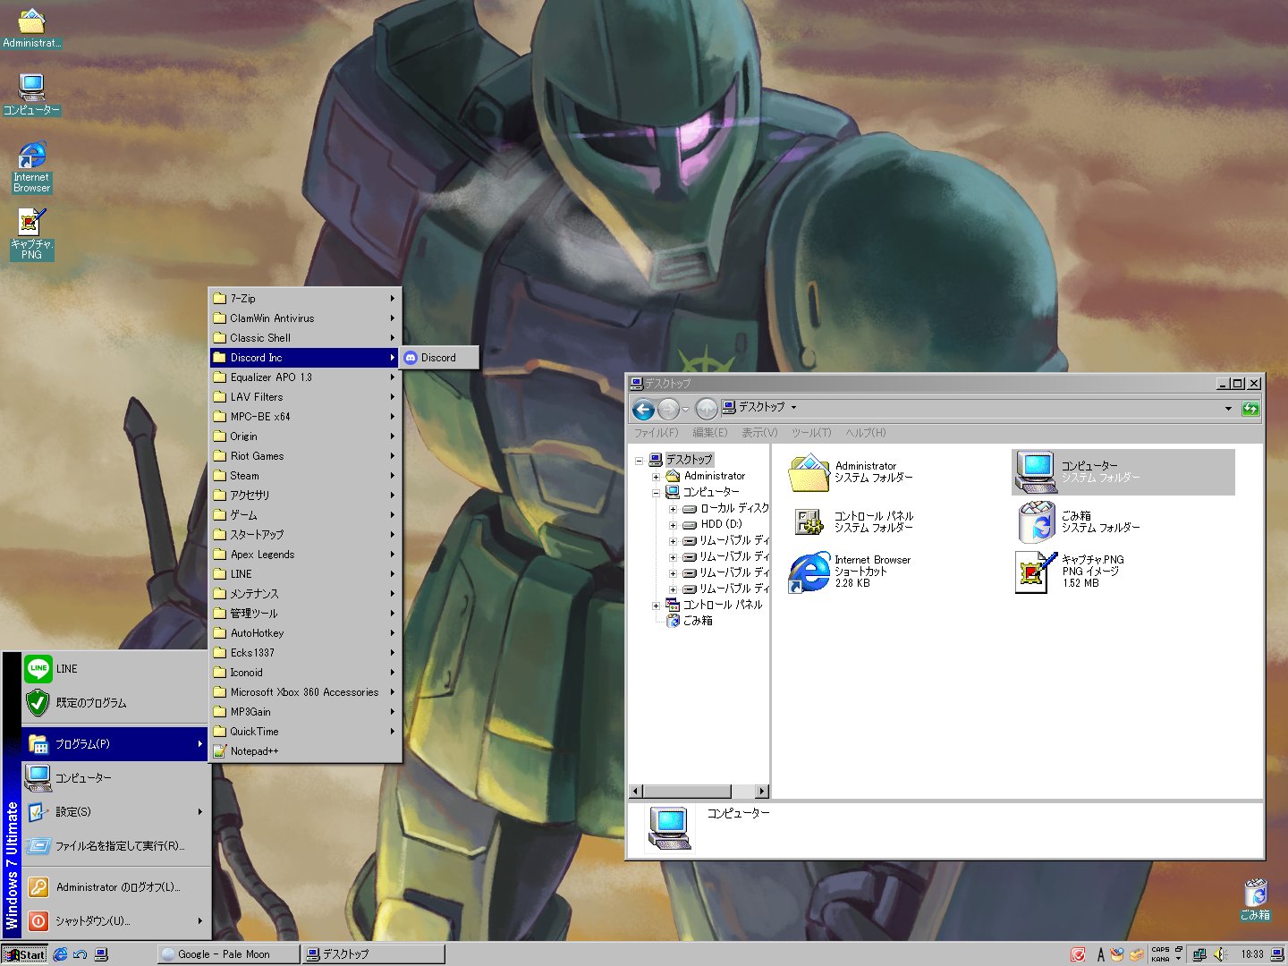Click the Back arrow in Explorer window

(x=643, y=409)
